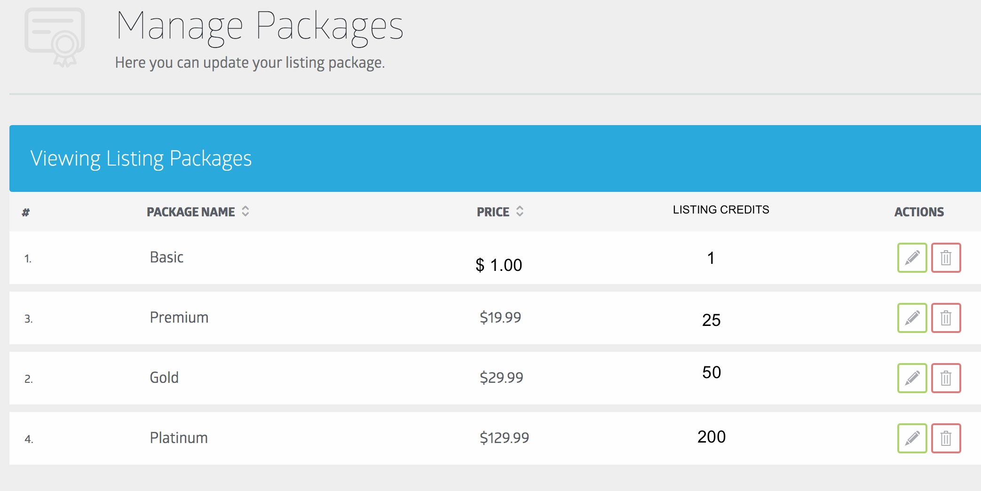Delete the Platinum package
The width and height of the screenshot is (981, 491).
[946, 438]
